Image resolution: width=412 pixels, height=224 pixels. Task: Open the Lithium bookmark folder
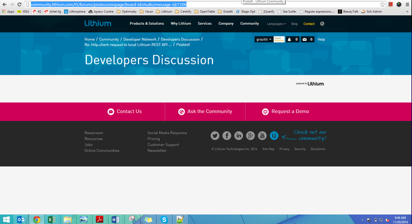pyautogui.click(x=164, y=12)
